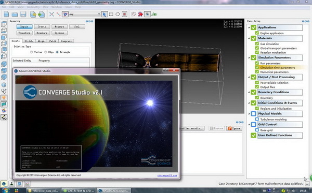This screenshot has height=193, width=312.
Task: Switch to the Patch tab
Action: click(53, 41)
